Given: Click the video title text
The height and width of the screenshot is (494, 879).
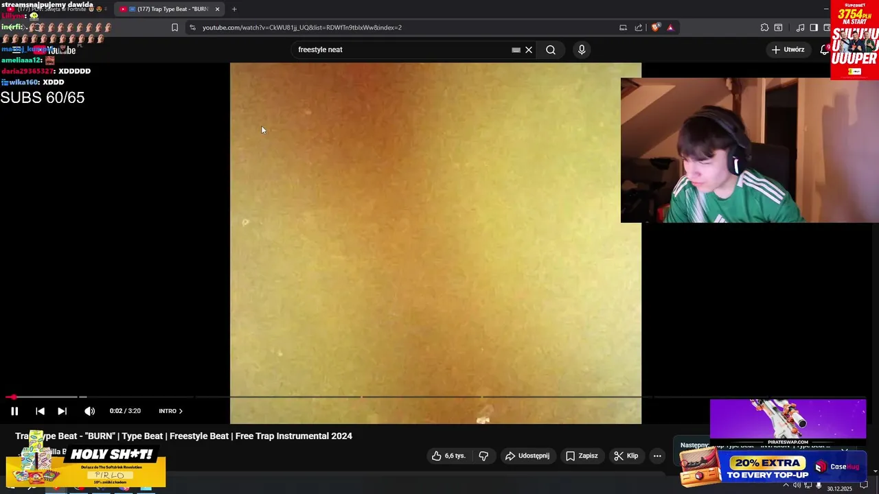Looking at the screenshot, I should [x=184, y=436].
